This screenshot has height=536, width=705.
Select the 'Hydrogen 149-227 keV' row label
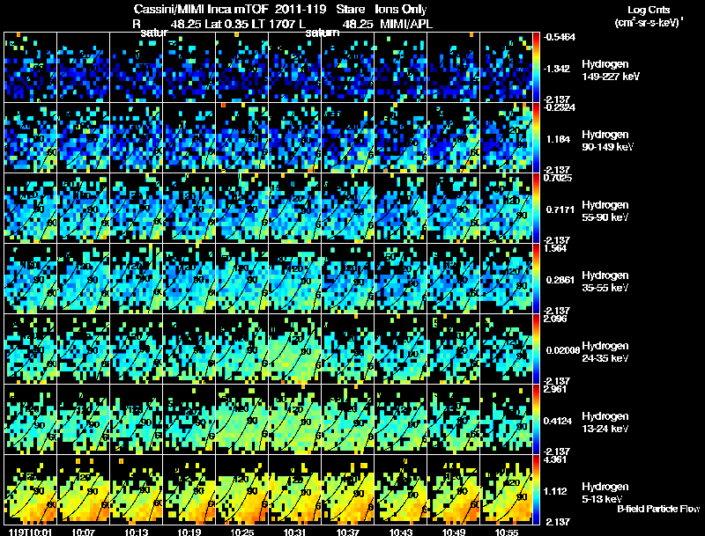click(x=610, y=70)
